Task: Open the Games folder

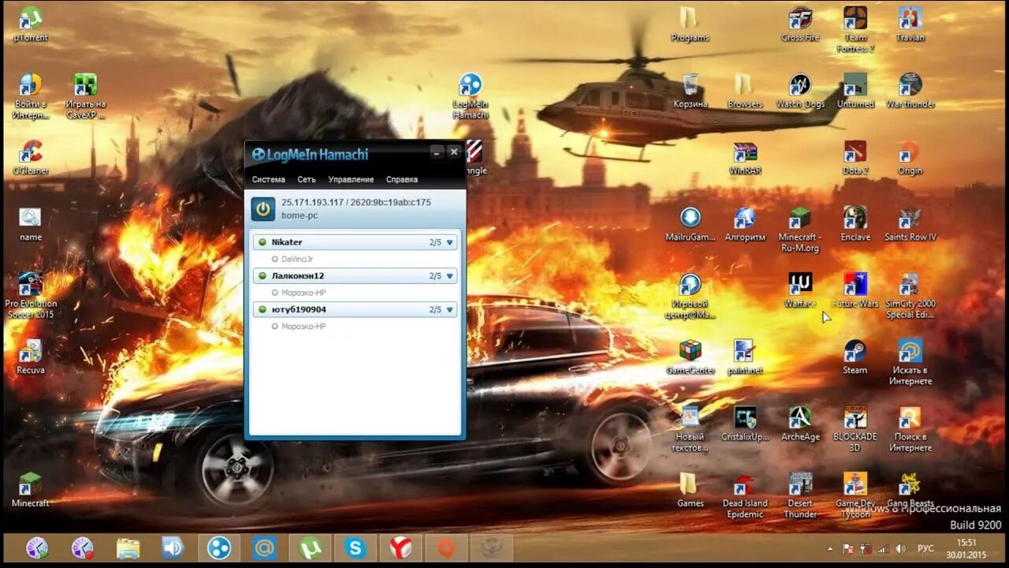Action: (690, 490)
